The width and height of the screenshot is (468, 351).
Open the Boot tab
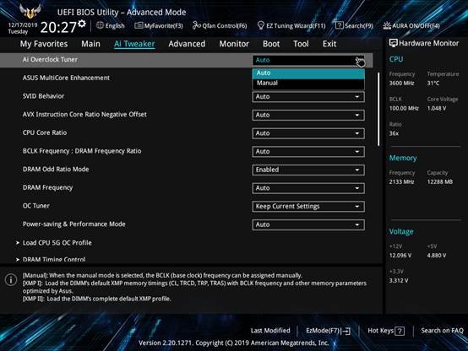[x=271, y=44]
